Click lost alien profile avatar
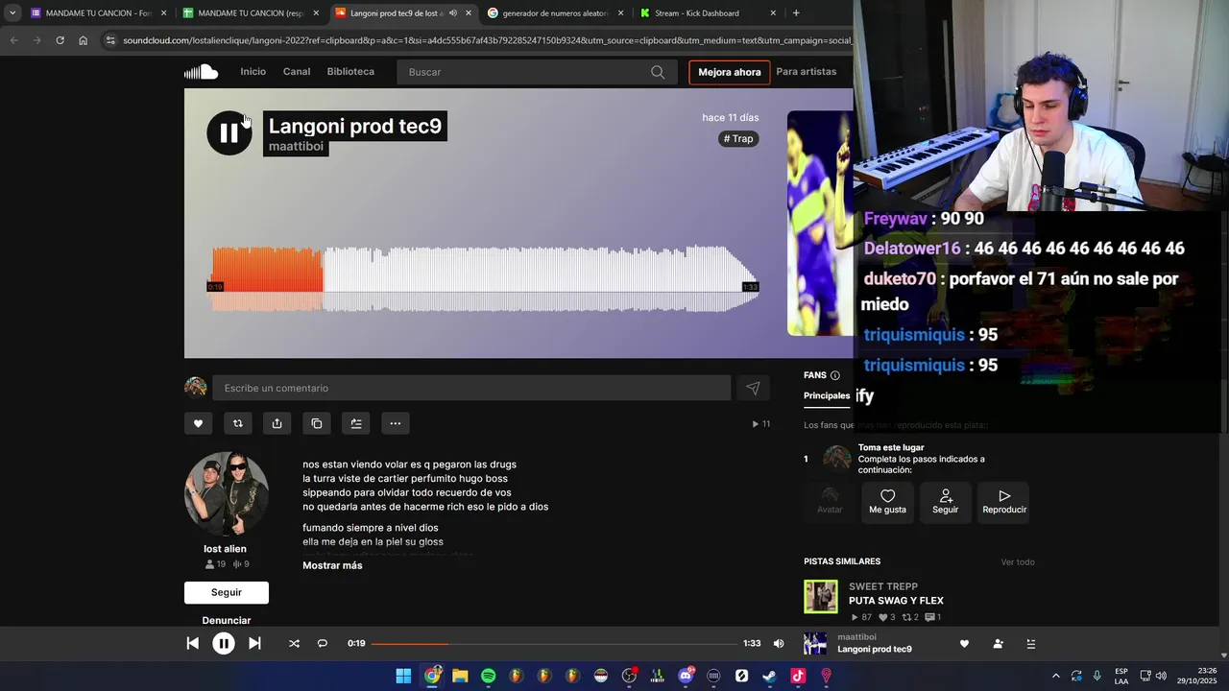 tap(227, 493)
